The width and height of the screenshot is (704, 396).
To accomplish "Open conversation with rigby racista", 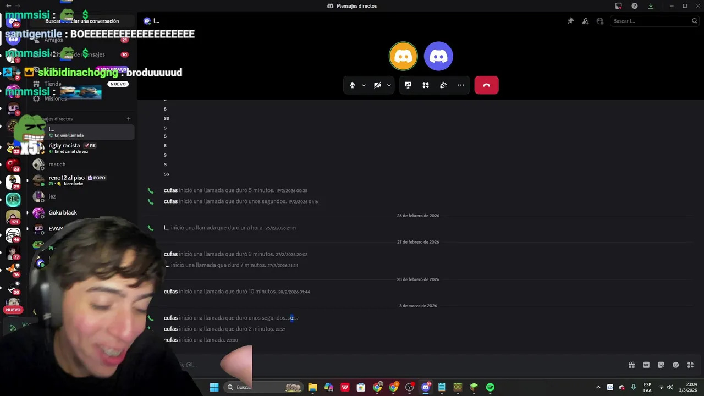I will (x=82, y=148).
